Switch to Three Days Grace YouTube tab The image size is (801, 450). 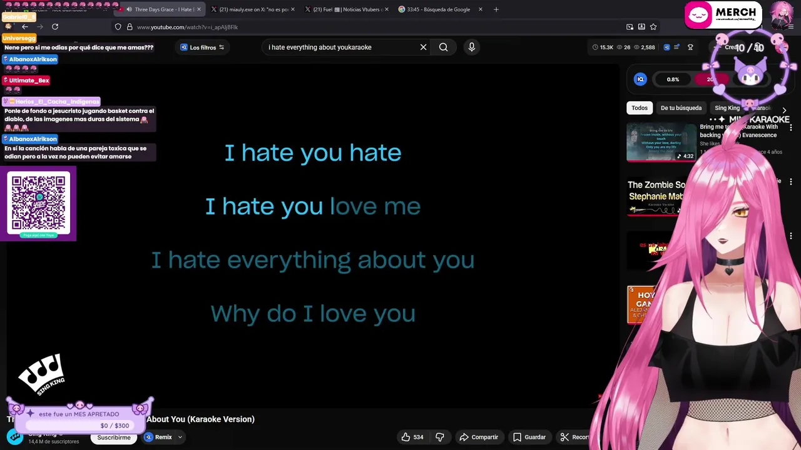point(160,9)
